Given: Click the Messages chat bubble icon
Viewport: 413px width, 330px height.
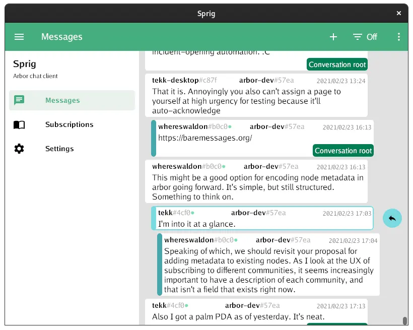Looking at the screenshot, I should [x=19, y=100].
